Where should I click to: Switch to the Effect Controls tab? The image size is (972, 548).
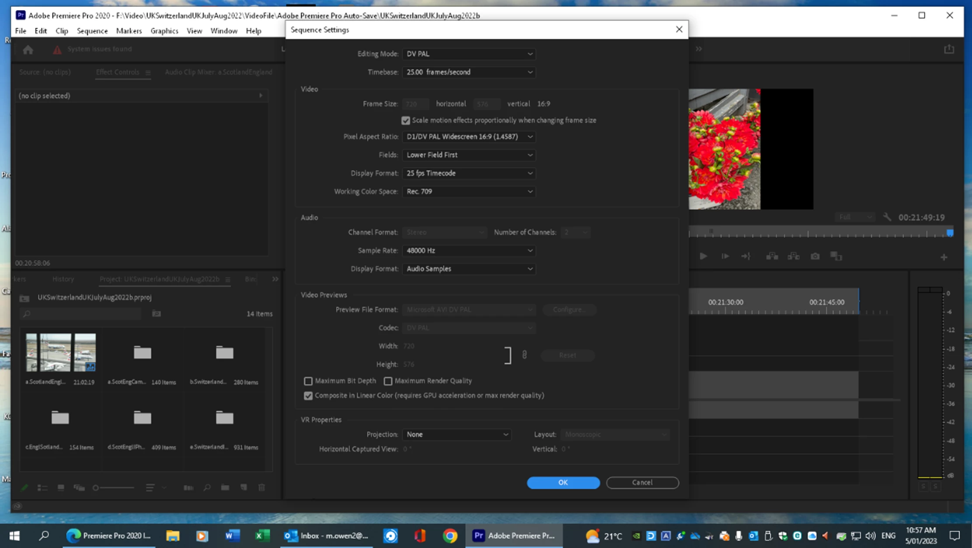tap(117, 72)
